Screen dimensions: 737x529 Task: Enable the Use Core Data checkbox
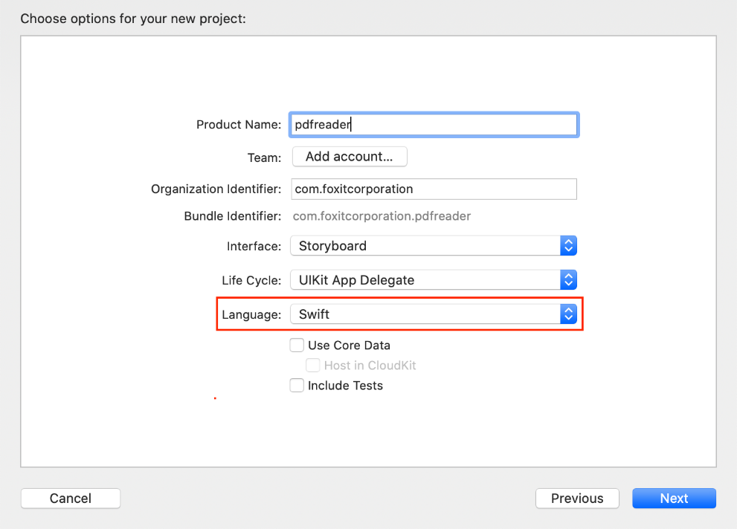point(297,345)
